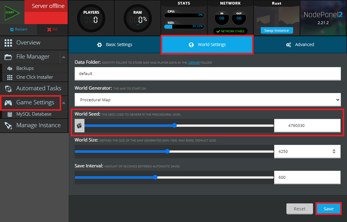Click the World Size slider handle
347x222 pixels.
[167, 151]
